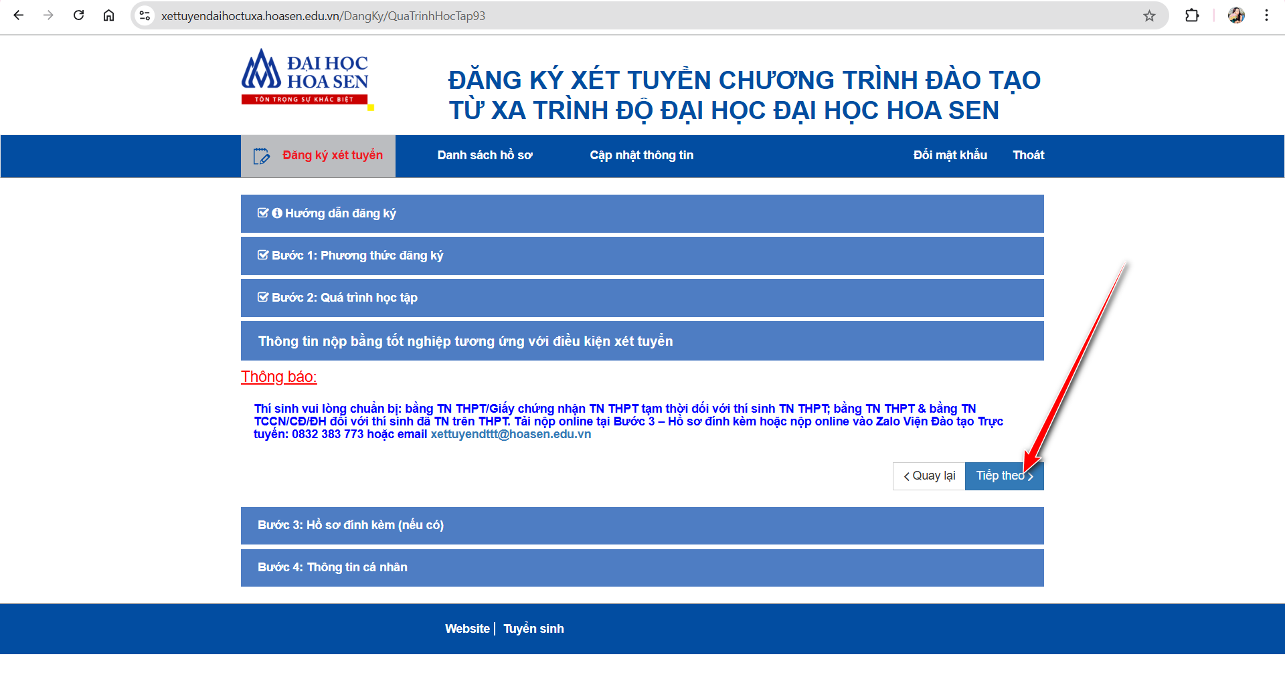Open the Cập nhật thông tin menu
This screenshot has height=695, width=1285.
pyautogui.click(x=641, y=155)
